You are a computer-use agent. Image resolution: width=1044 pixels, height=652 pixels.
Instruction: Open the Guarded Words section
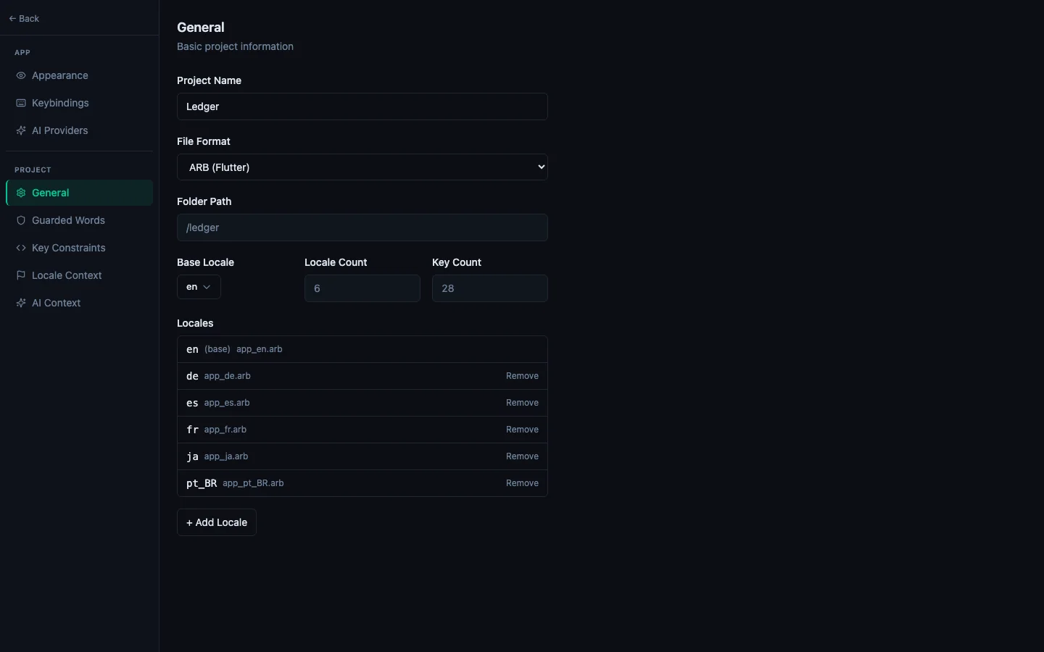pyautogui.click(x=80, y=220)
